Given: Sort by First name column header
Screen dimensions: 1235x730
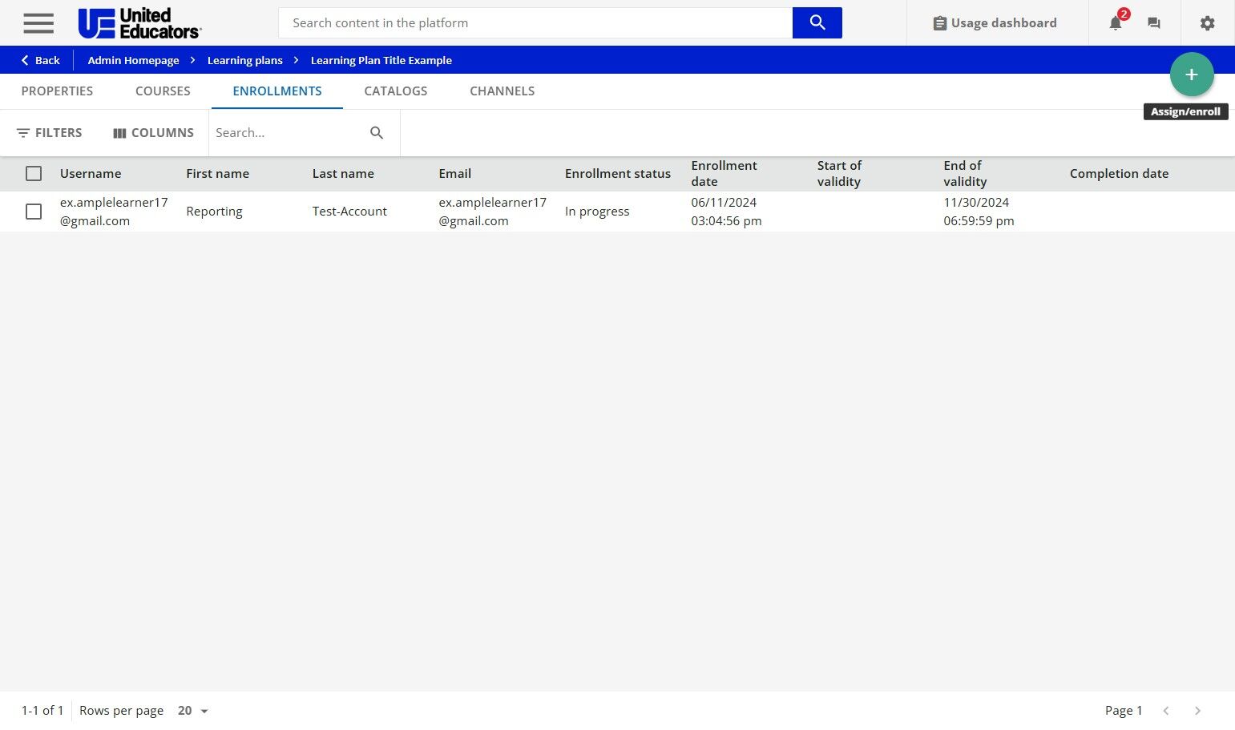Looking at the screenshot, I should (217, 174).
